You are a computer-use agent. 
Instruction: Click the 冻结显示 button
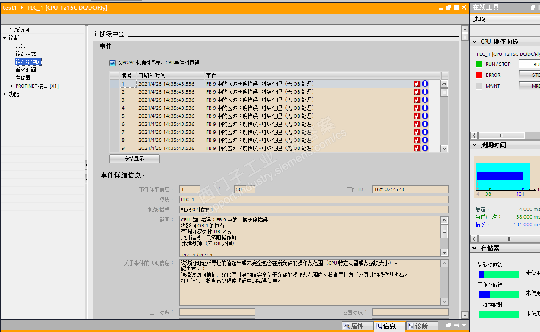[134, 159]
